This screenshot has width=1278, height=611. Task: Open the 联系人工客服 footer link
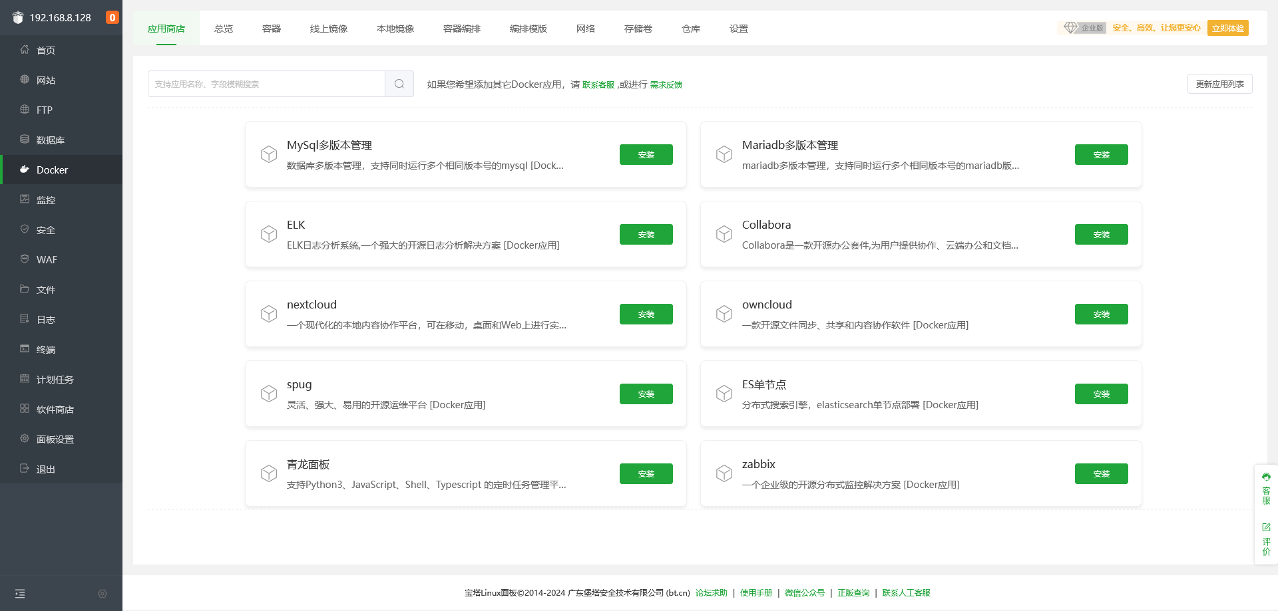coord(906,593)
